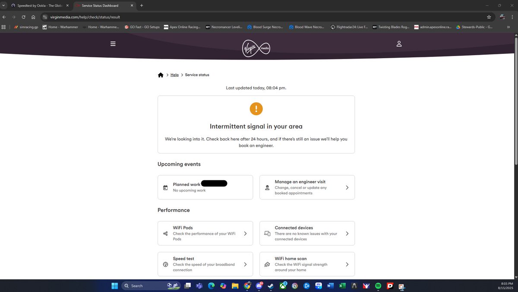Open the Flightradar24 bookmark
The width and height of the screenshot is (518, 292).
(349, 27)
